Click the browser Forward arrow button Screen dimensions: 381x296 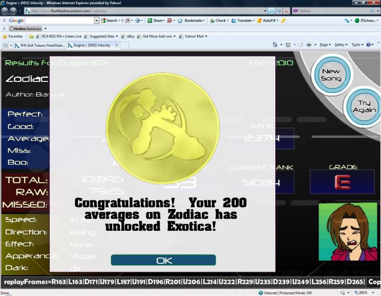point(13,11)
